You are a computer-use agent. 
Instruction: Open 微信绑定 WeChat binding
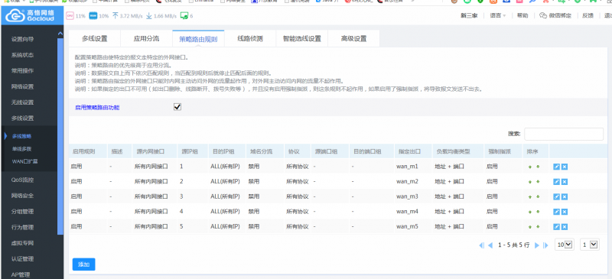tap(555, 15)
